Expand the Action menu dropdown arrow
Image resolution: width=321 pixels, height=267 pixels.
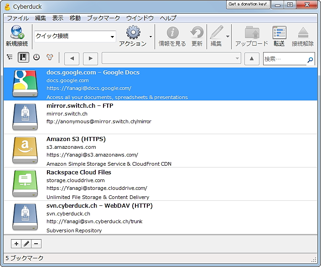(x=150, y=37)
